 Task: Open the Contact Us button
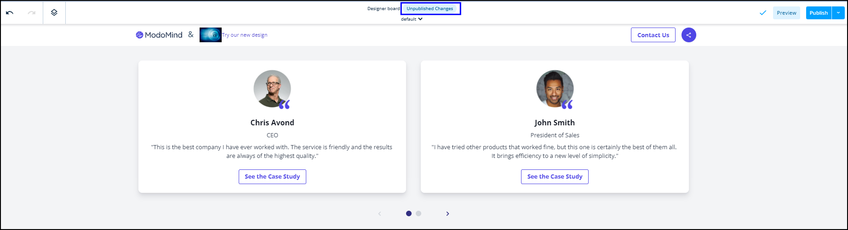click(x=653, y=35)
